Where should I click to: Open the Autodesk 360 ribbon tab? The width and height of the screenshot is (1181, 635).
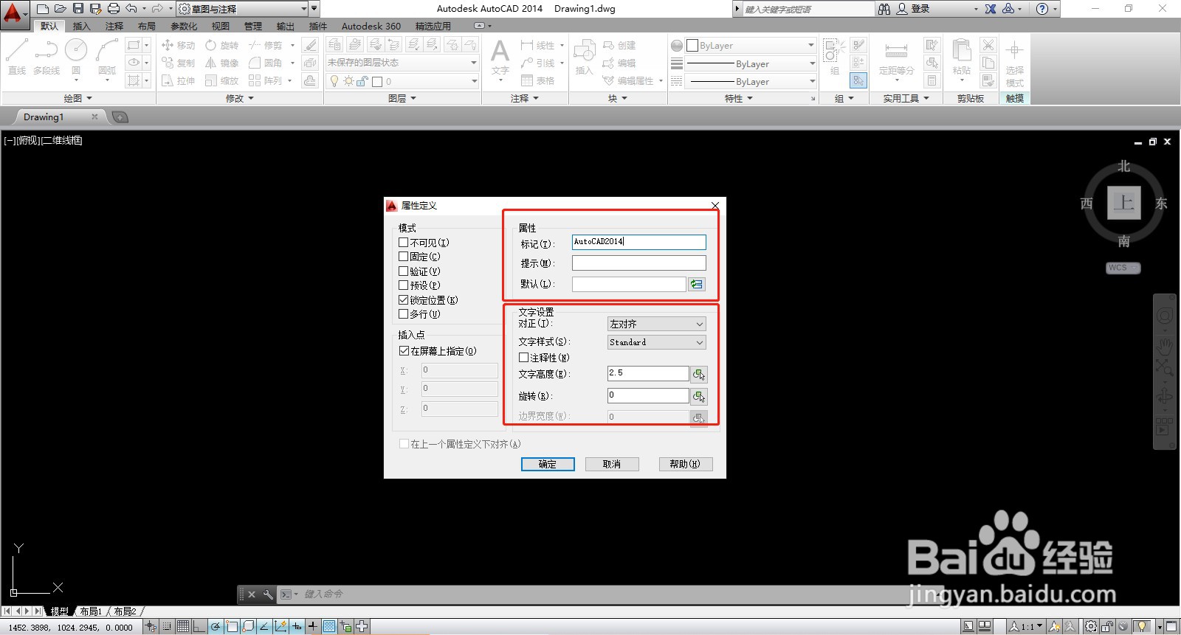click(371, 26)
